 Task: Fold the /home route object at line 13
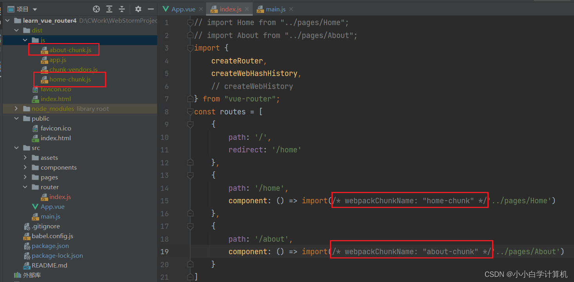click(x=190, y=175)
